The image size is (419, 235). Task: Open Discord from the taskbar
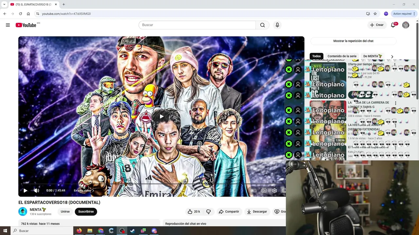point(154,231)
